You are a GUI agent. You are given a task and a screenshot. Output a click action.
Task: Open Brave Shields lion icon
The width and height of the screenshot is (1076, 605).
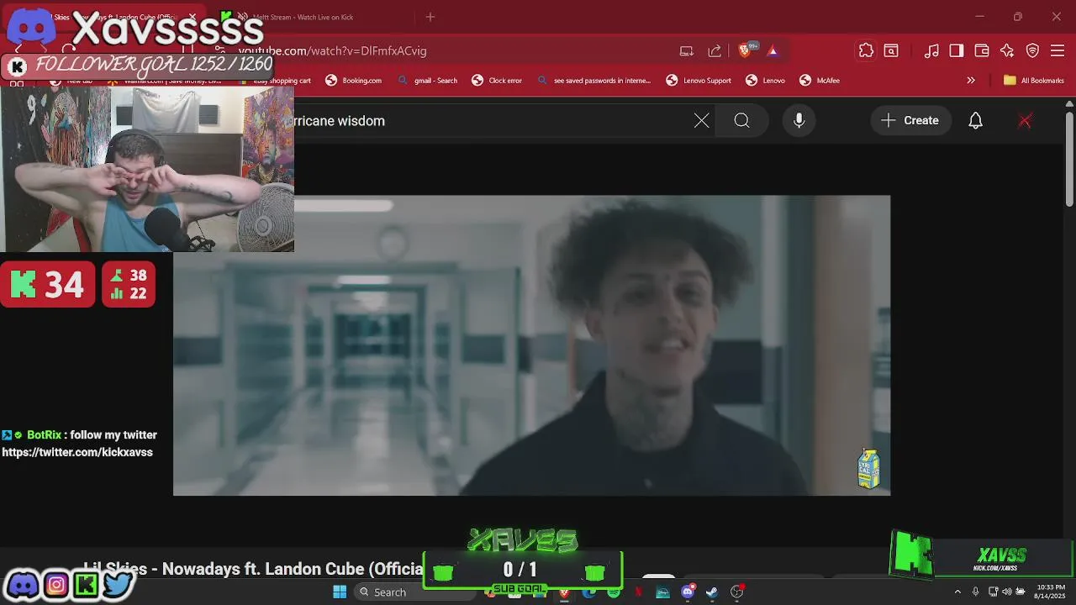(x=744, y=50)
